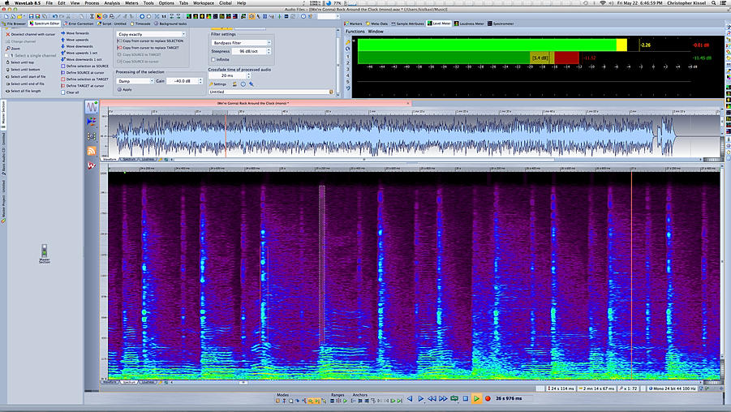
Task: Click the Undo icon in the top toolbar
Action: coord(55,16)
